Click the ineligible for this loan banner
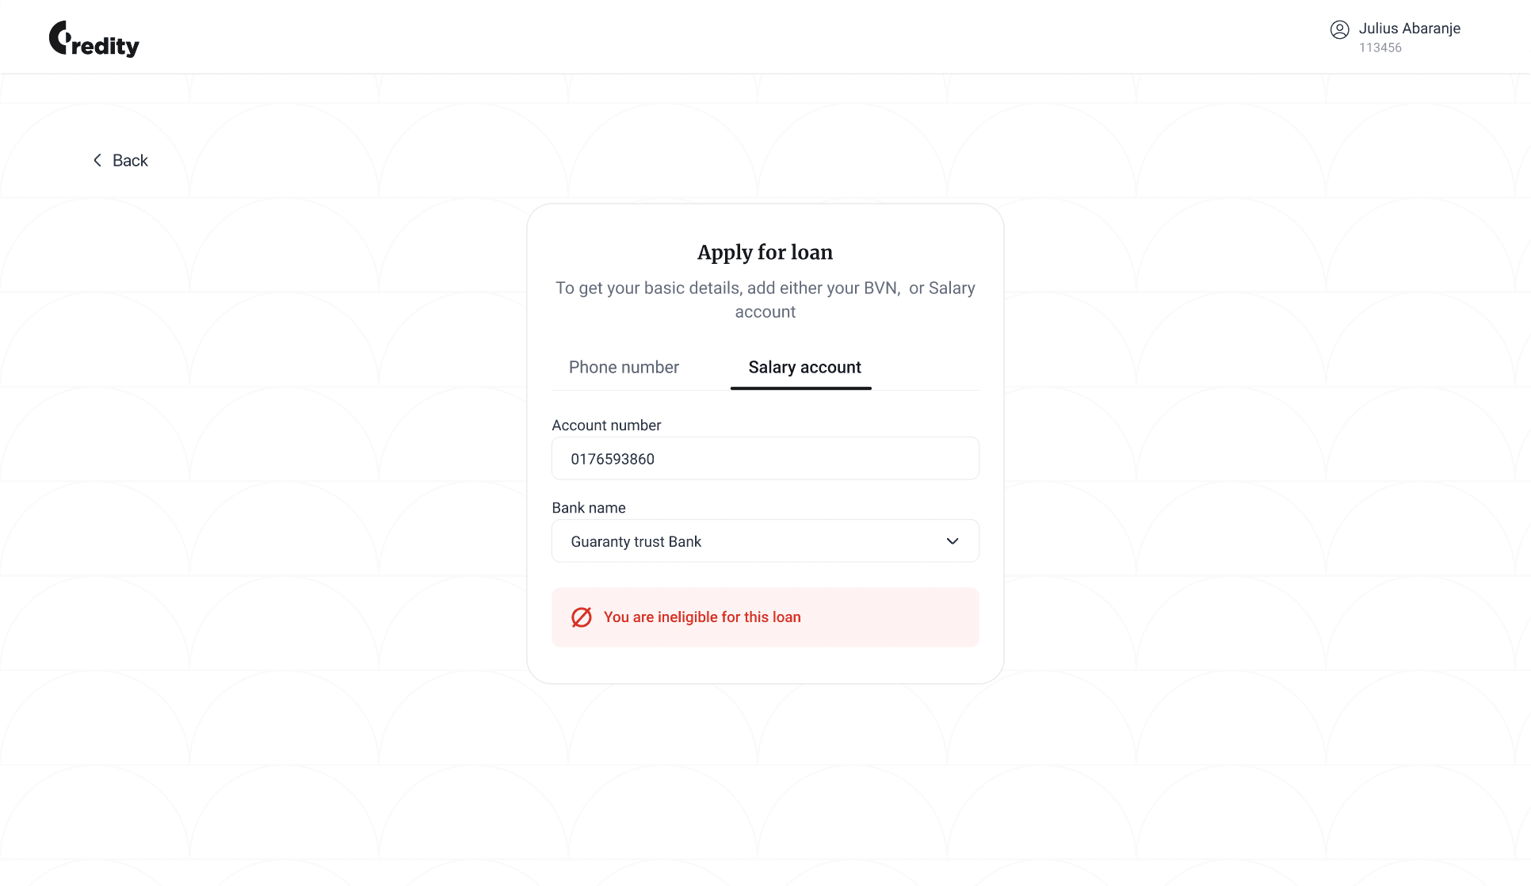The image size is (1531, 886). 765,617
